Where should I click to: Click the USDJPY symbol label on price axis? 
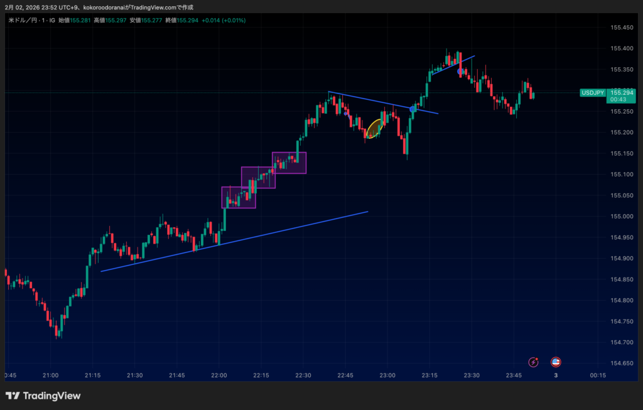click(x=593, y=93)
